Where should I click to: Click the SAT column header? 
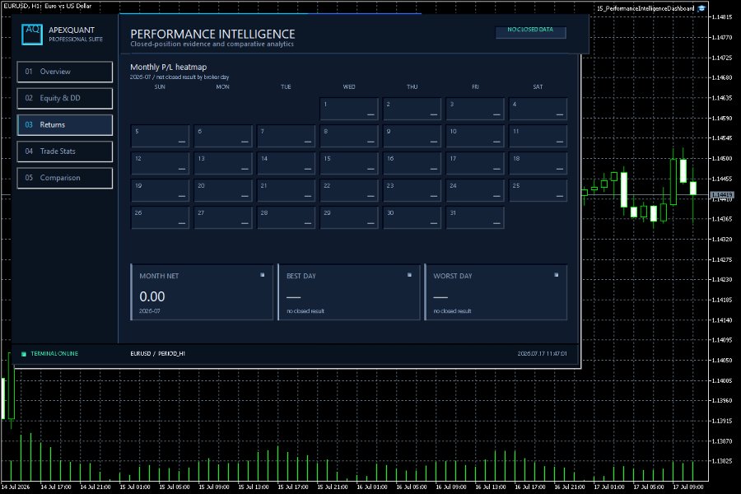click(x=538, y=87)
